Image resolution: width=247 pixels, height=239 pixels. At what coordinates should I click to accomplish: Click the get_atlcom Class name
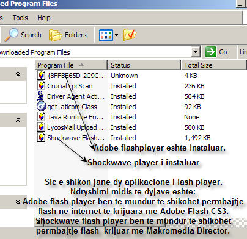click(x=72, y=107)
